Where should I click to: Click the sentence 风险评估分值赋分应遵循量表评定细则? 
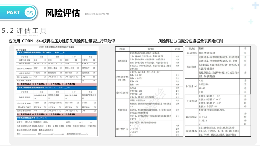click(x=190, y=41)
